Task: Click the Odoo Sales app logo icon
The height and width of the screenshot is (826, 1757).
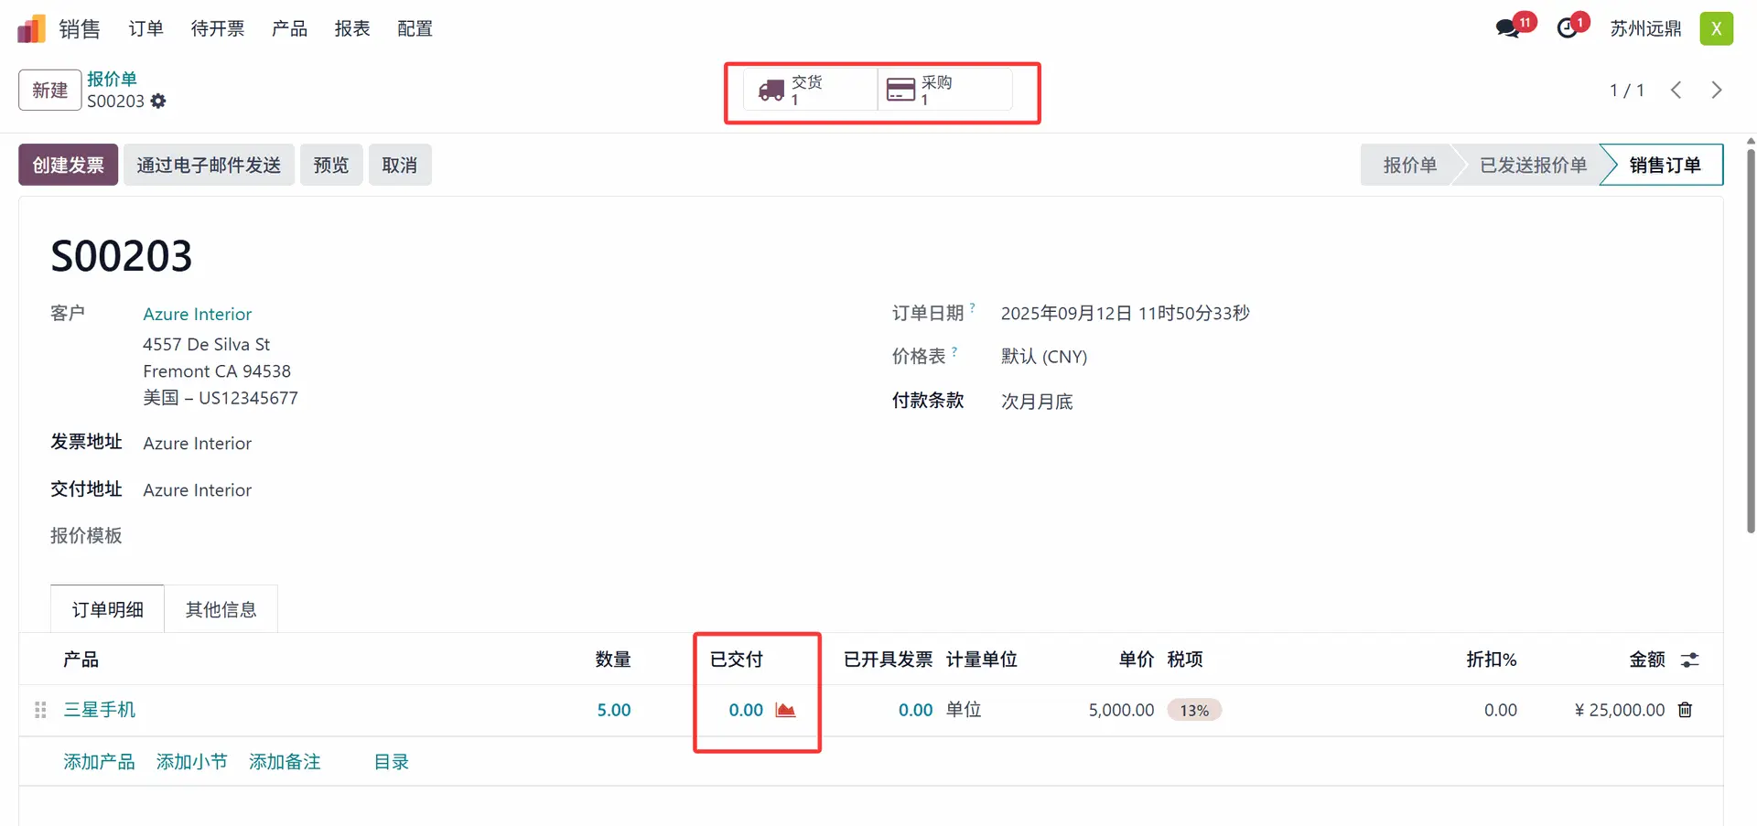Action: point(31,29)
